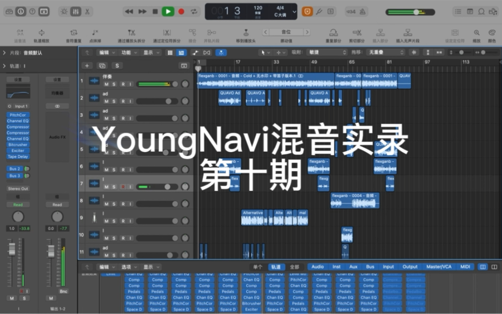The height and width of the screenshot is (314, 502).
Task: Expand the 轨道 track inspector triangle
Action: pyautogui.click(x=4, y=66)
